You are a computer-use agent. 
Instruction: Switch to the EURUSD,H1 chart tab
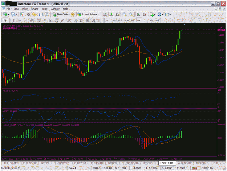point(29,163)
